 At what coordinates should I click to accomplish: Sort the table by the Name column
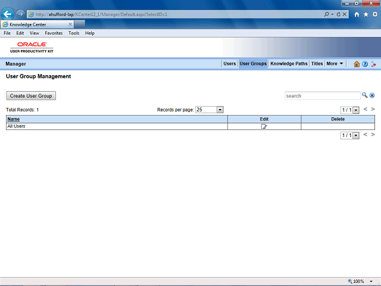[x=13, y=119]
